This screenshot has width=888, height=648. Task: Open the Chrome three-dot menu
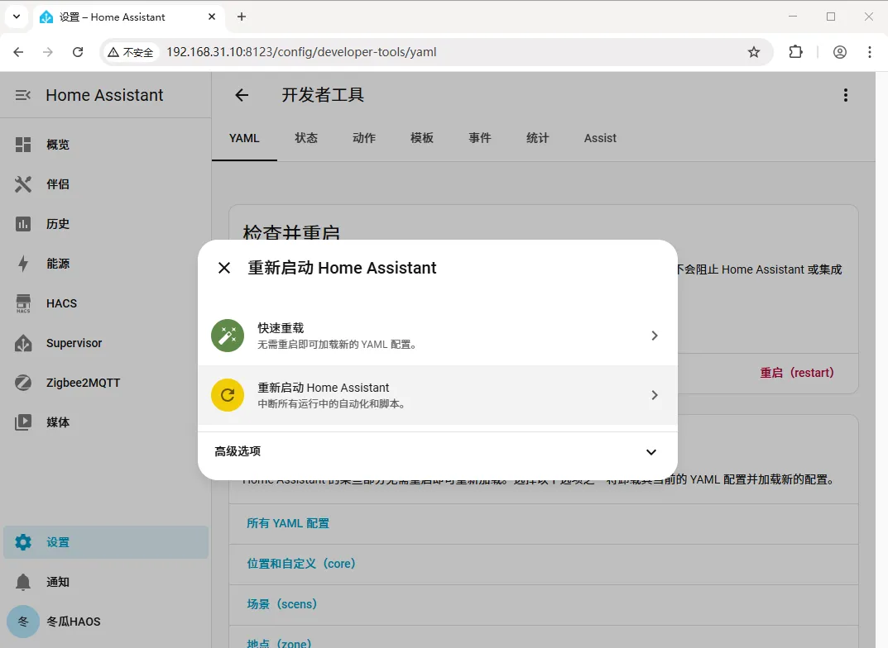pos(869,52)
